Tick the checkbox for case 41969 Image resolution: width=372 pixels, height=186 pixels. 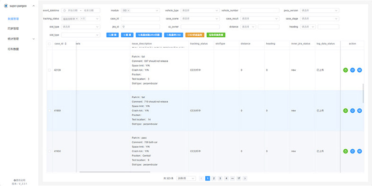(x=49, y=110)
